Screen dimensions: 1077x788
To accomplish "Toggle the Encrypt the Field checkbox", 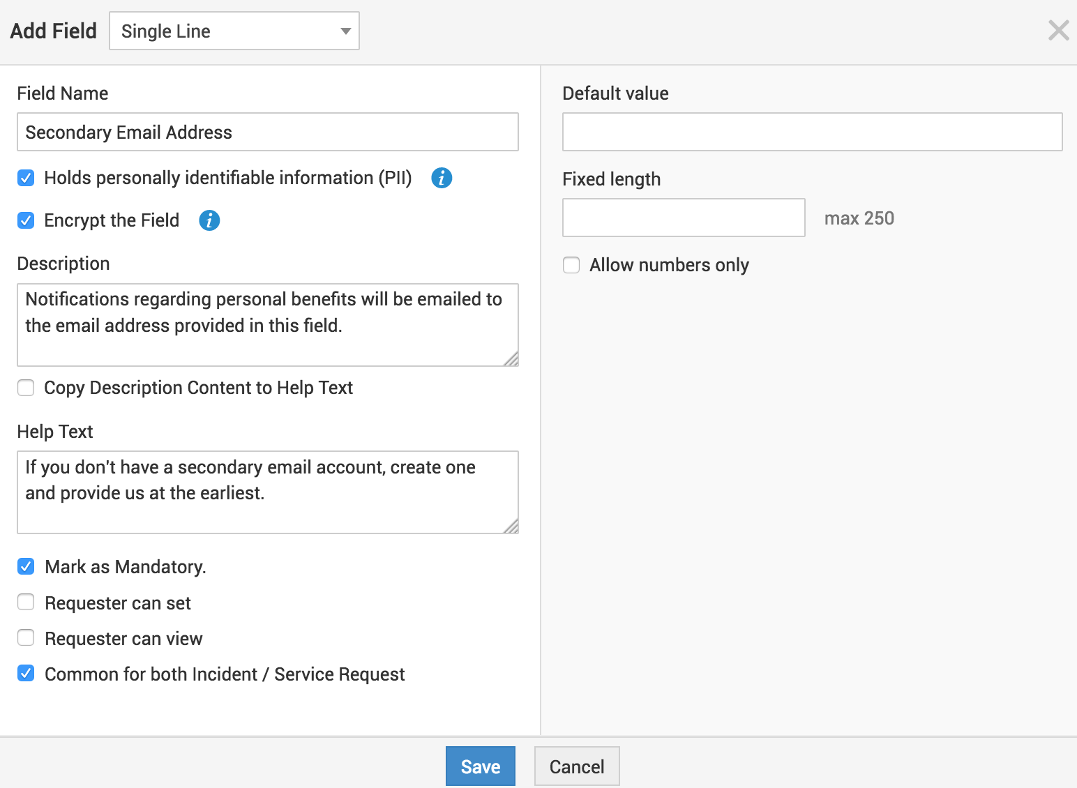I will [26, 220].
